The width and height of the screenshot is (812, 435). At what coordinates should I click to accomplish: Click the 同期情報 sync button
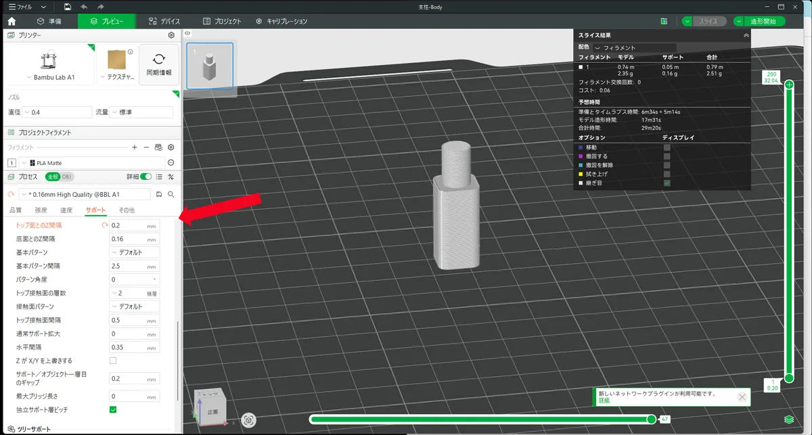click(159, 64)
